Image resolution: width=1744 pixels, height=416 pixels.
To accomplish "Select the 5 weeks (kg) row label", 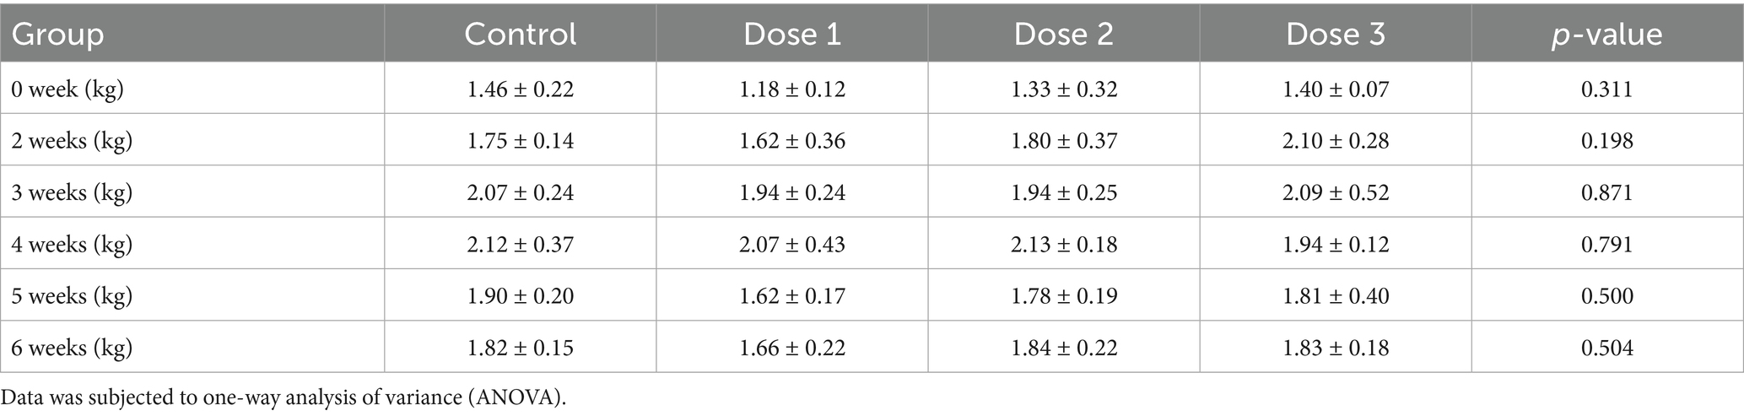I will click(72, 296).
